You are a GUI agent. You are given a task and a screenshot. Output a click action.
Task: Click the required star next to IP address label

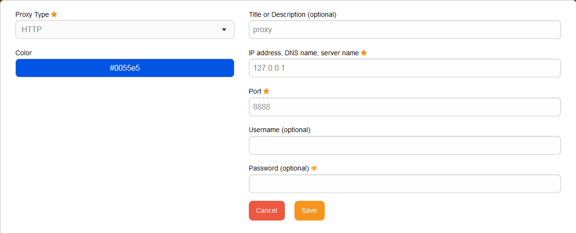364,52
